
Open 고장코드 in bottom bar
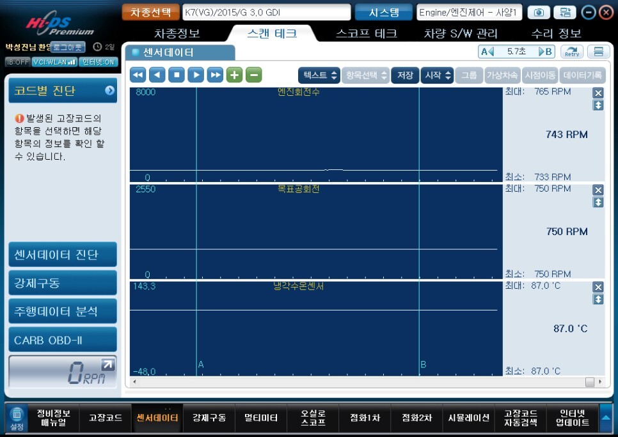click(105, 418)
